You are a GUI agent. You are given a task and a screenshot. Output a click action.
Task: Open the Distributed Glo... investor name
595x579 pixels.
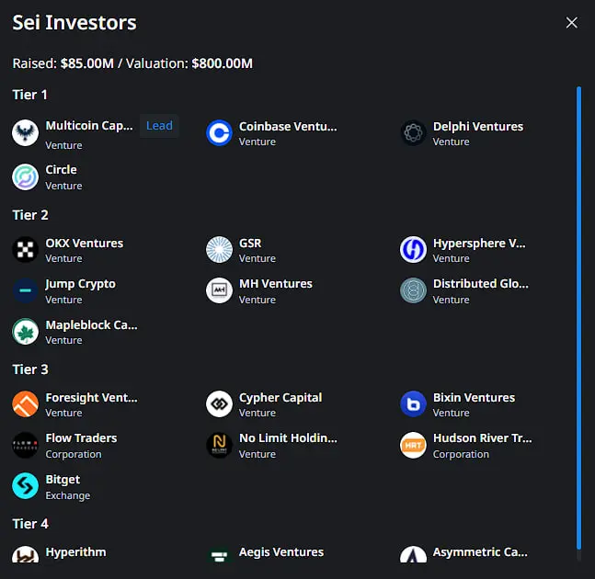481,284
